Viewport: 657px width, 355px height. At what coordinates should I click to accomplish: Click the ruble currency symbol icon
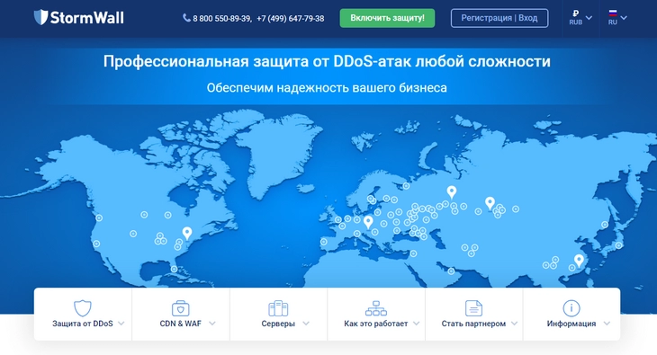point(576,13)
